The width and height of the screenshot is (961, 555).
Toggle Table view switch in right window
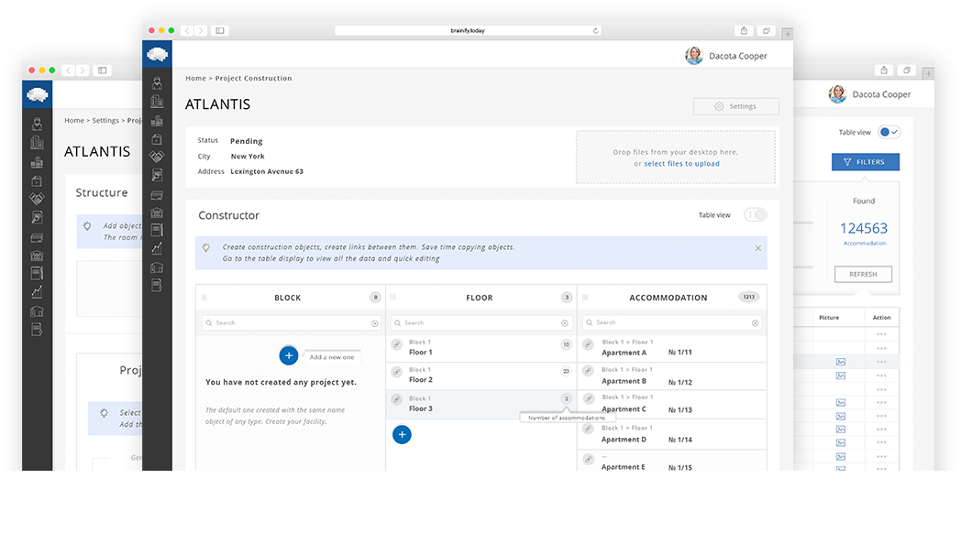point(889,132)
